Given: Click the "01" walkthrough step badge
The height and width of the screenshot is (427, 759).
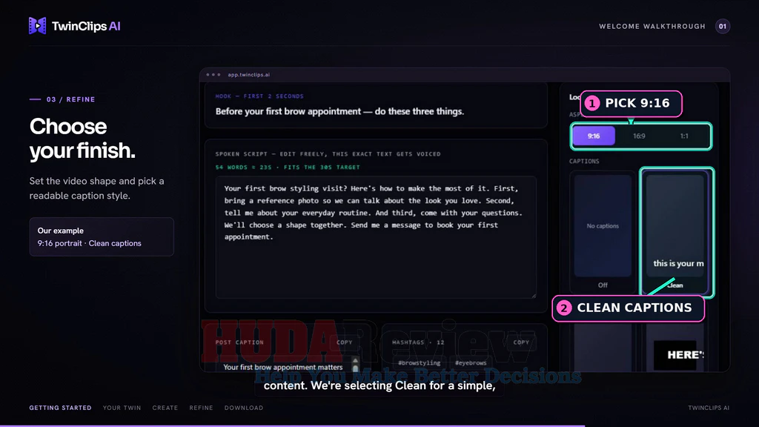Looking at the screenshot, I should click(x=722, y=26).
